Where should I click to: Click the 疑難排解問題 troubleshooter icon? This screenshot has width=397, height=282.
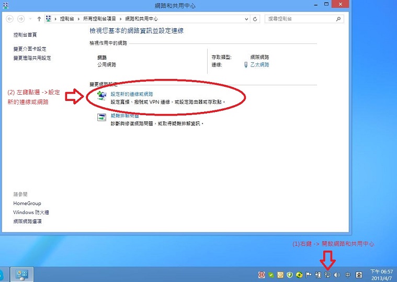coord(101,117)
